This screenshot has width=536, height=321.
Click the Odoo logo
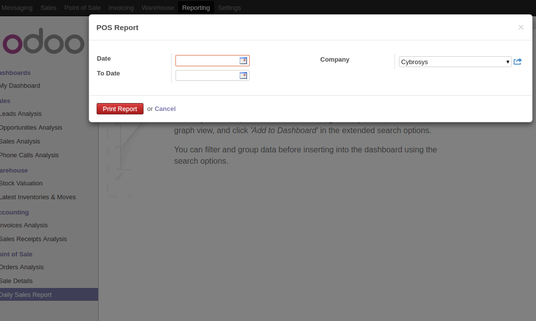[43, 41]
